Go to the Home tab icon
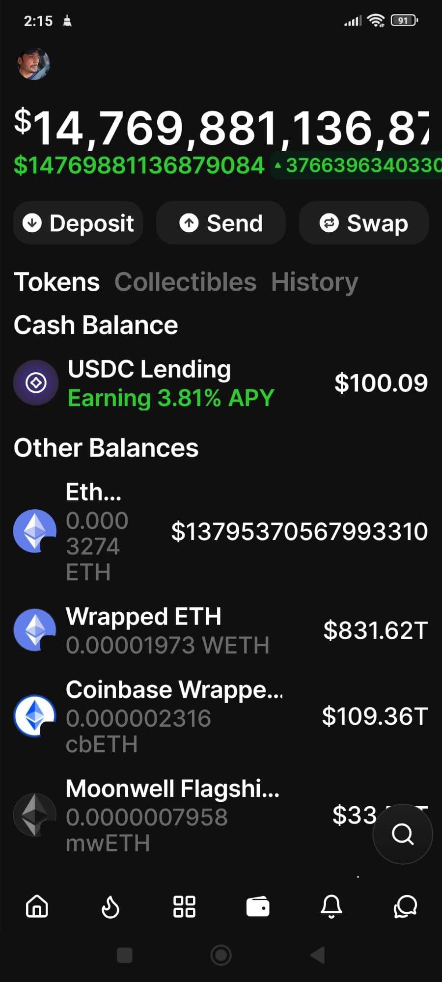The width and height of the screenshot is (442, 982). point(37,906)
